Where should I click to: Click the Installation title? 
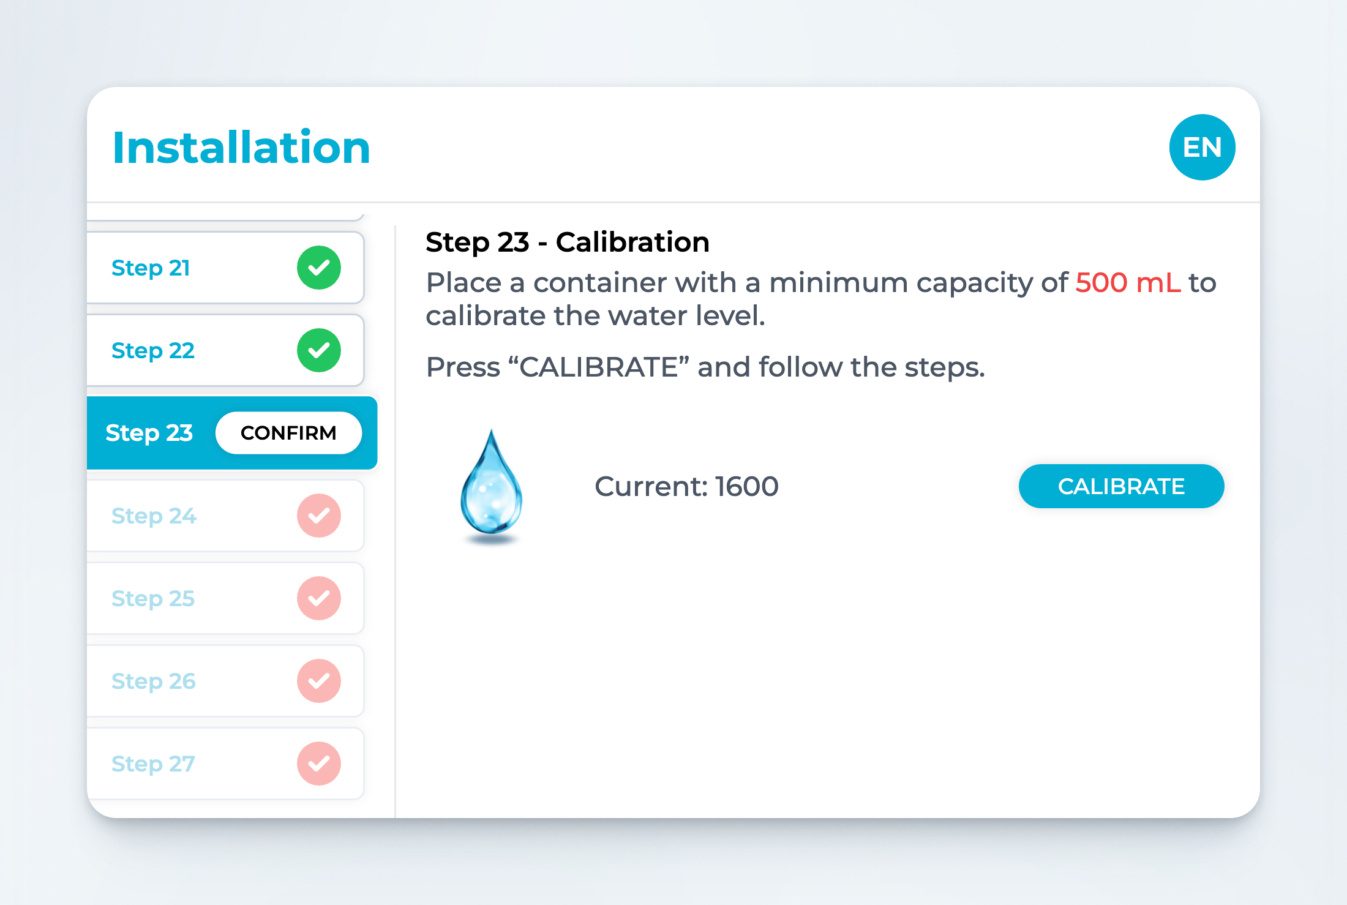coord(241,148)
